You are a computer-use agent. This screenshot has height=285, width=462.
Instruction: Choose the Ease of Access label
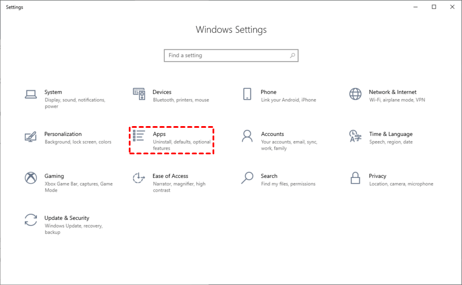point(170,176)
